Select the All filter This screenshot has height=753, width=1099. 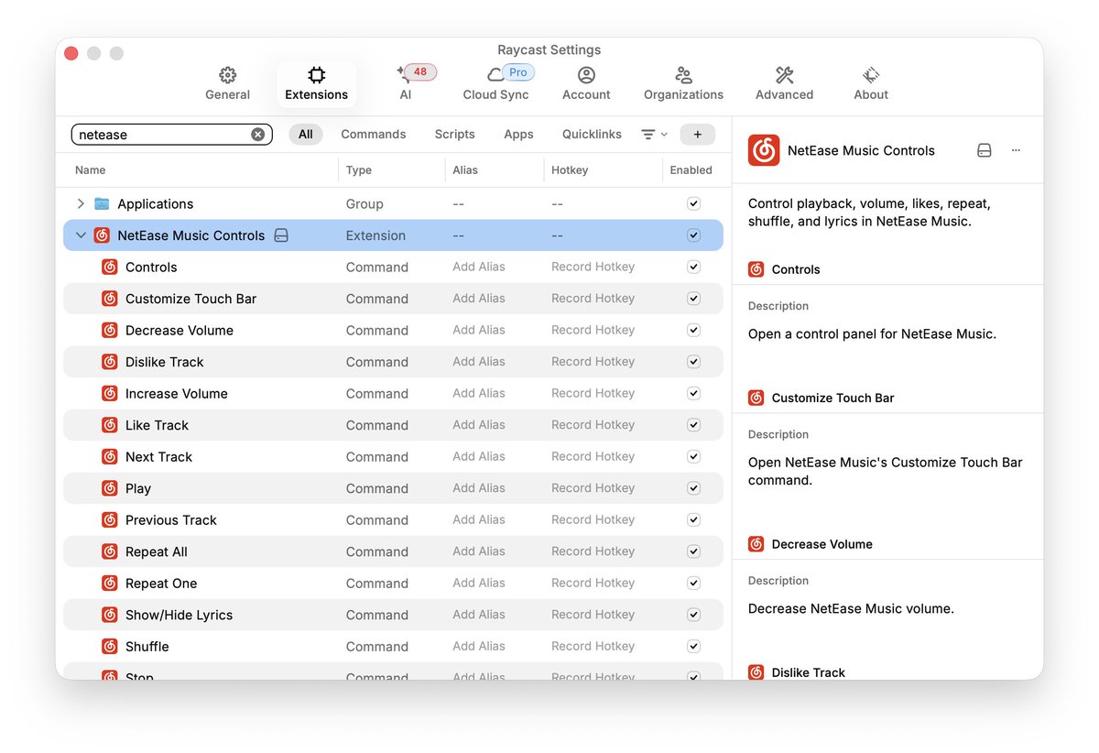click(306, 135)
